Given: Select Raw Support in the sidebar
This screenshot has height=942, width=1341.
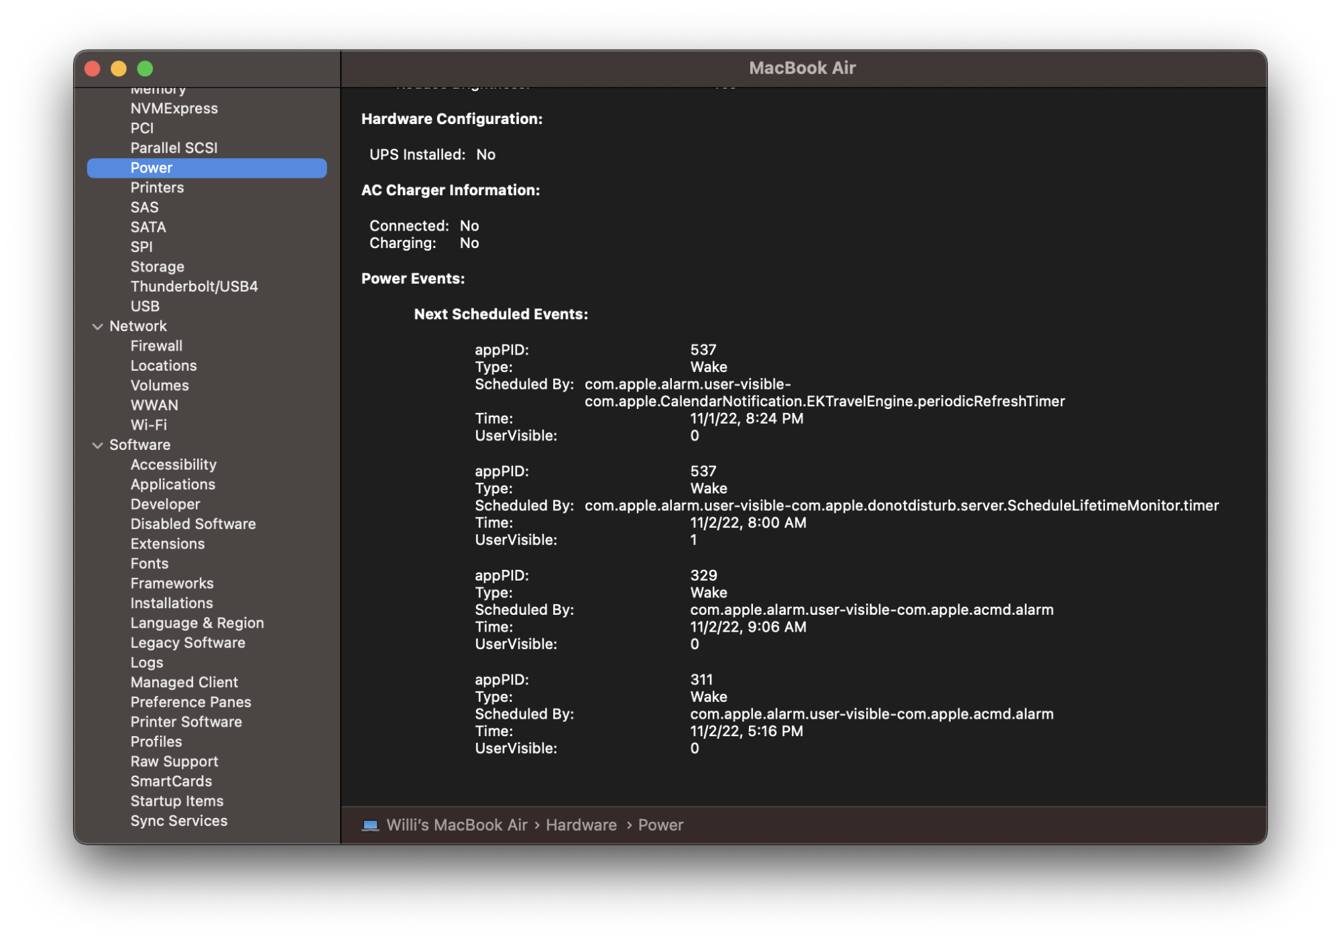Looking at the screenshot, I should click(x=174, y=761).
